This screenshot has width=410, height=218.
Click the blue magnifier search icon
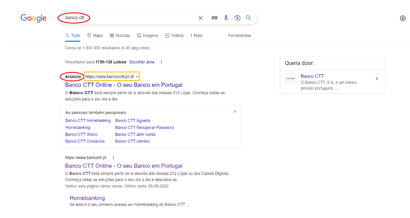tap(248, 18)
